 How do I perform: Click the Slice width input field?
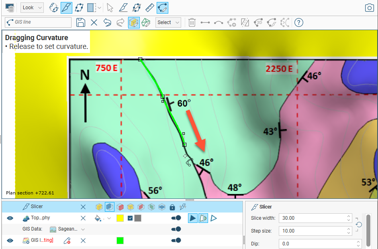(x=312, y=218)
